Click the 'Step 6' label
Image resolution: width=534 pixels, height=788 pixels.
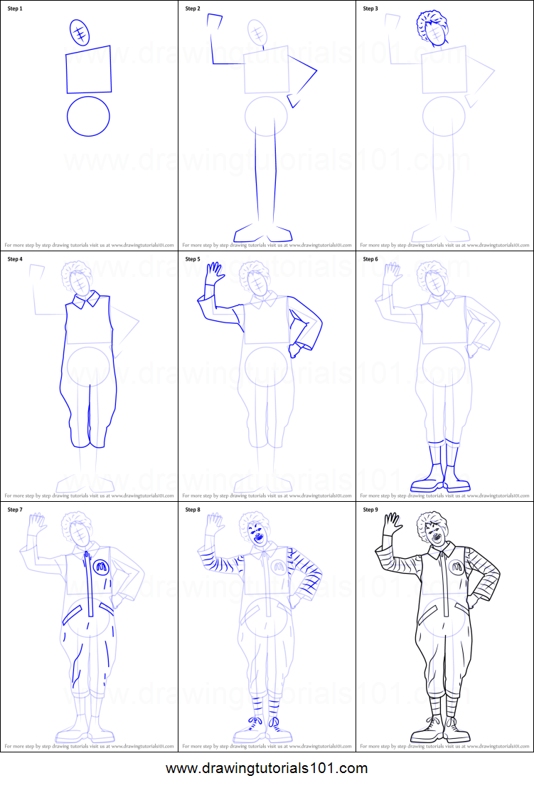point(370,259)
